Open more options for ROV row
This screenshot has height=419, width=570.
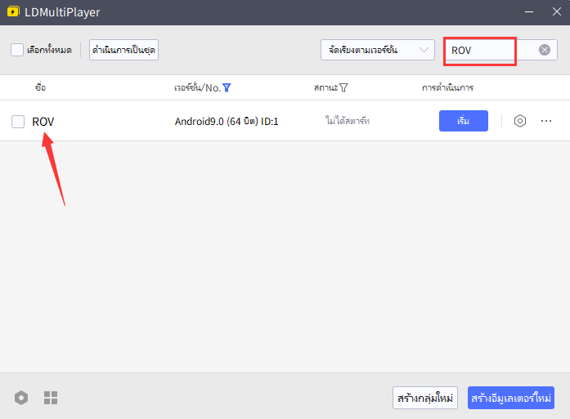click(x=546, y=121)
